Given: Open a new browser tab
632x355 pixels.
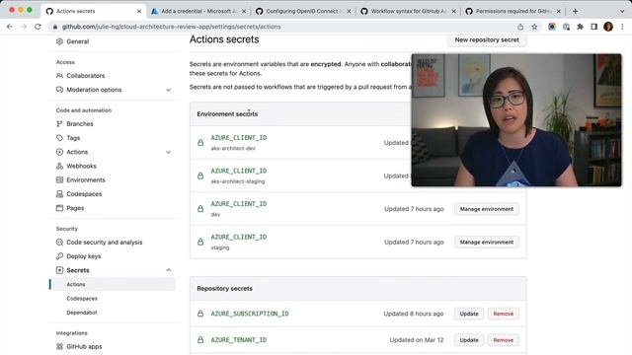Looking at the screenshot, I should 575,11.
